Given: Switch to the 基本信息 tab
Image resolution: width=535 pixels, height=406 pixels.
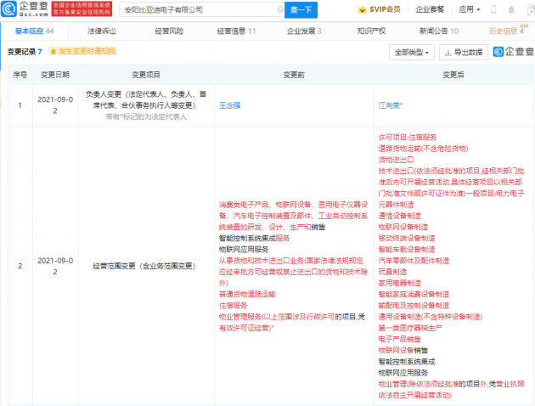Looking at the screenshot, I should (x=34, y=31).
